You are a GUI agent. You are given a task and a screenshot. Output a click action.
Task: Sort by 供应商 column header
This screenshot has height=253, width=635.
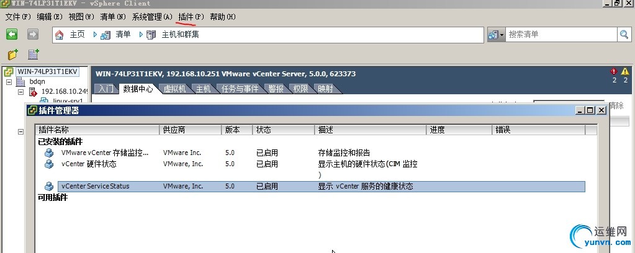pyautogui.click(x=191, y=130)
